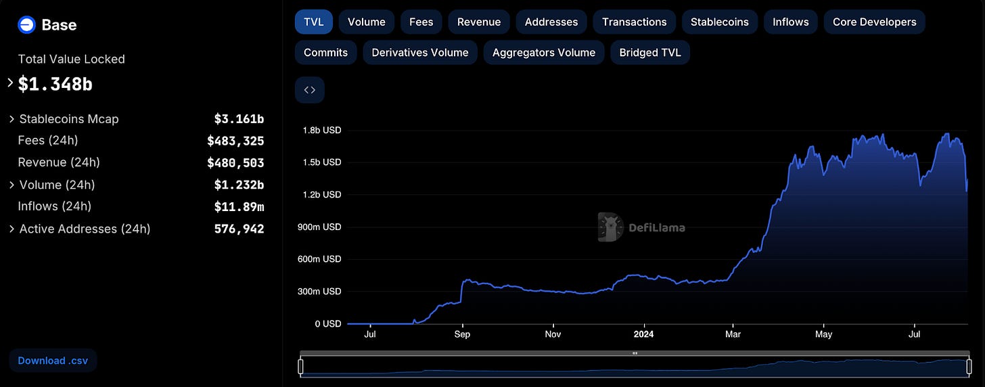Viewport: 985px width, 387px height.
Task: Click the 0 USD axis label
Action: (328, 323)
